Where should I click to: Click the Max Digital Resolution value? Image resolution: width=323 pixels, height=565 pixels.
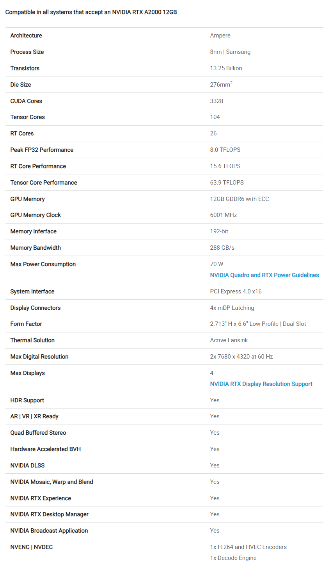pos(241,357)
